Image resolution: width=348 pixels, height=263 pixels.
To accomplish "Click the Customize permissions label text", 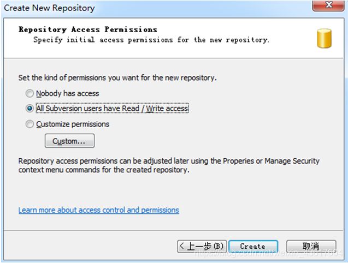I will [73, 124].
